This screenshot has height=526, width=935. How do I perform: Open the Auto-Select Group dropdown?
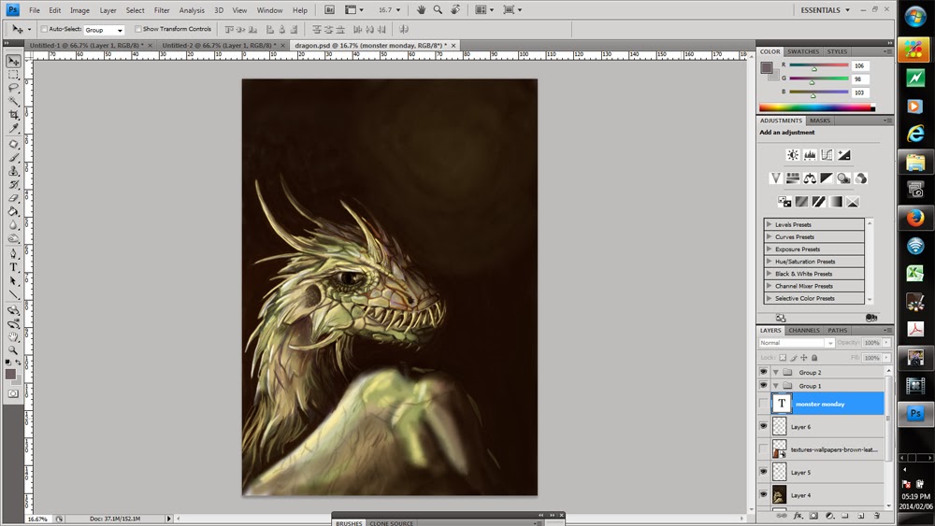[103, 30]
